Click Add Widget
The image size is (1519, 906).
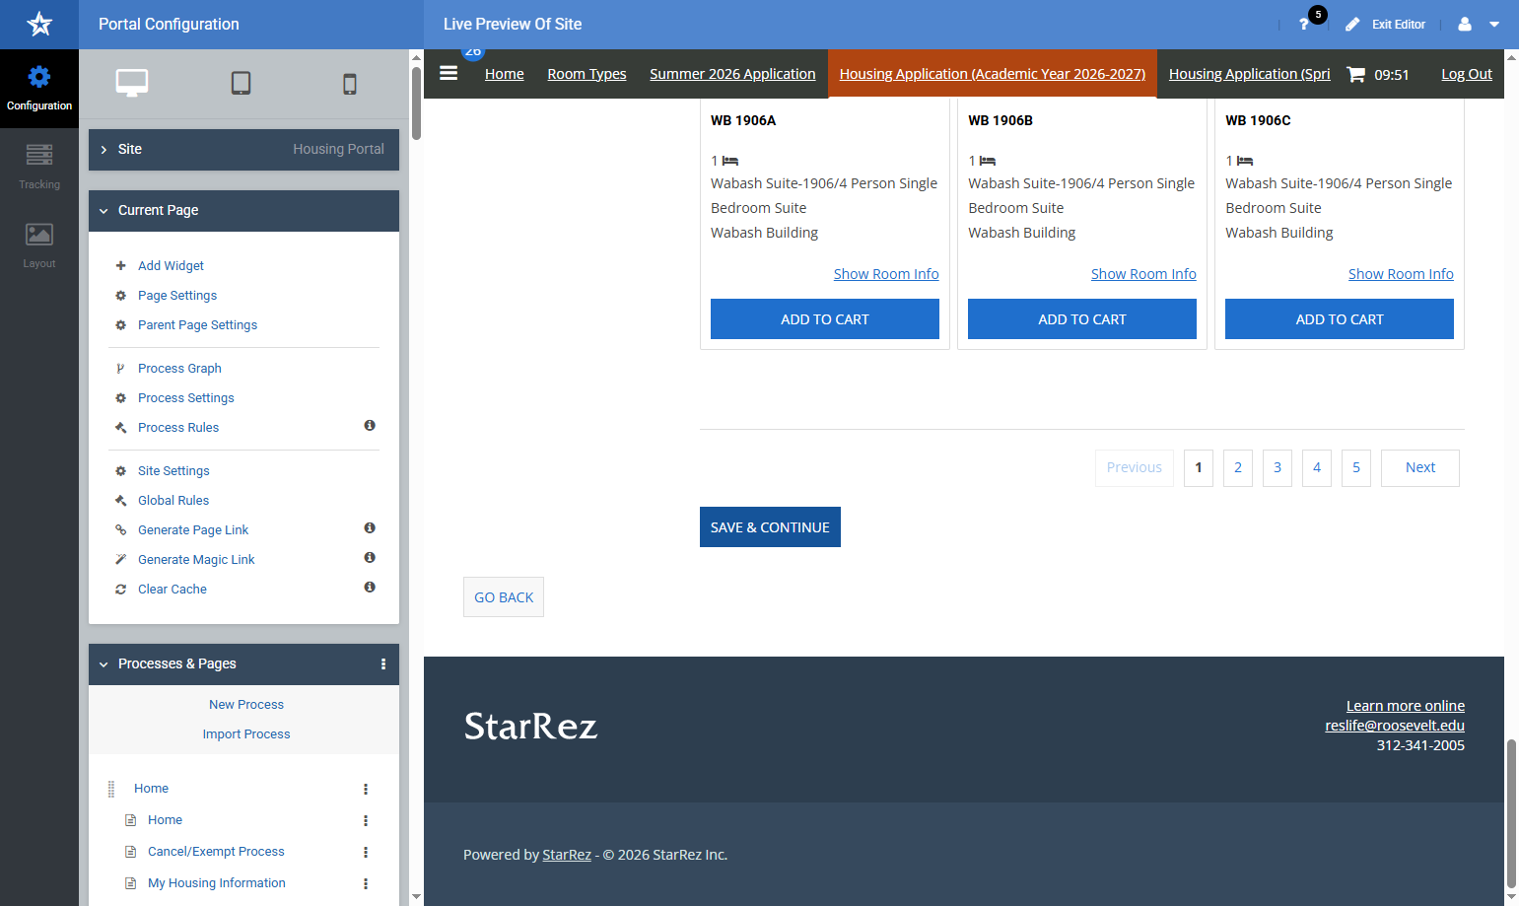click(171, 266)
